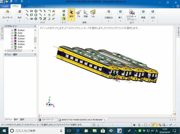This screenshot has height=134, width=180.
Task: Open the クイックガイド side panel tab
Action: tap(178, 31)
